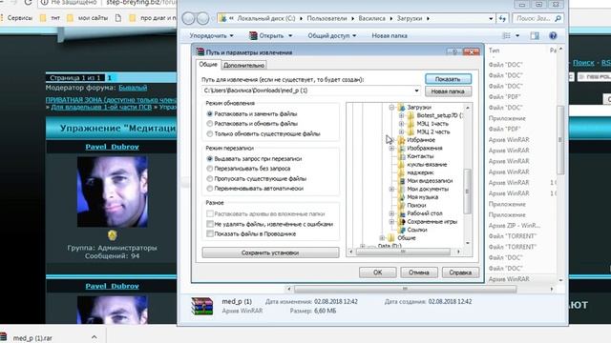Open the Сервисы bookmark in browser
This screenshot has height=343, width=611.
click(16, 18)
